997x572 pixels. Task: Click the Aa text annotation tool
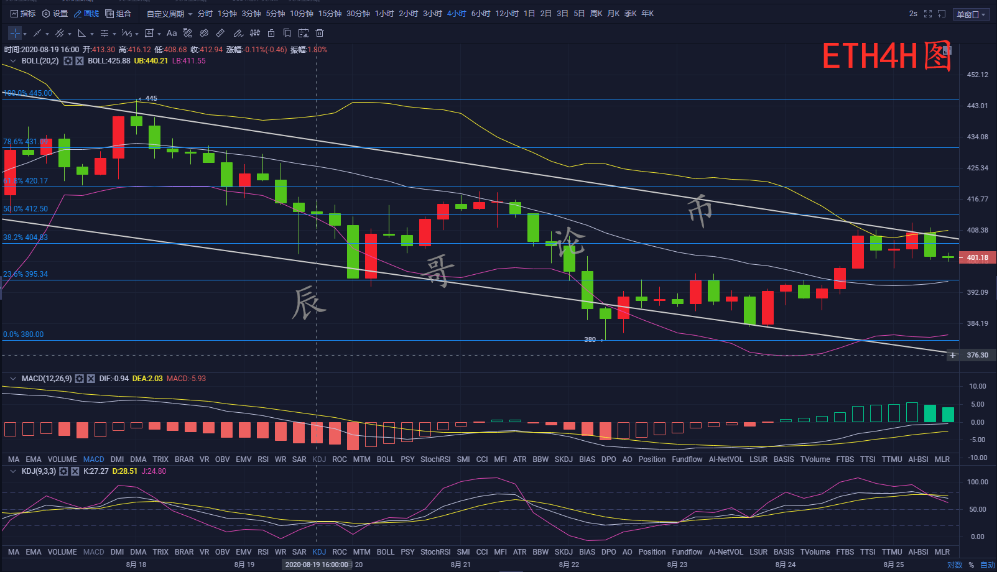[172, 33]
